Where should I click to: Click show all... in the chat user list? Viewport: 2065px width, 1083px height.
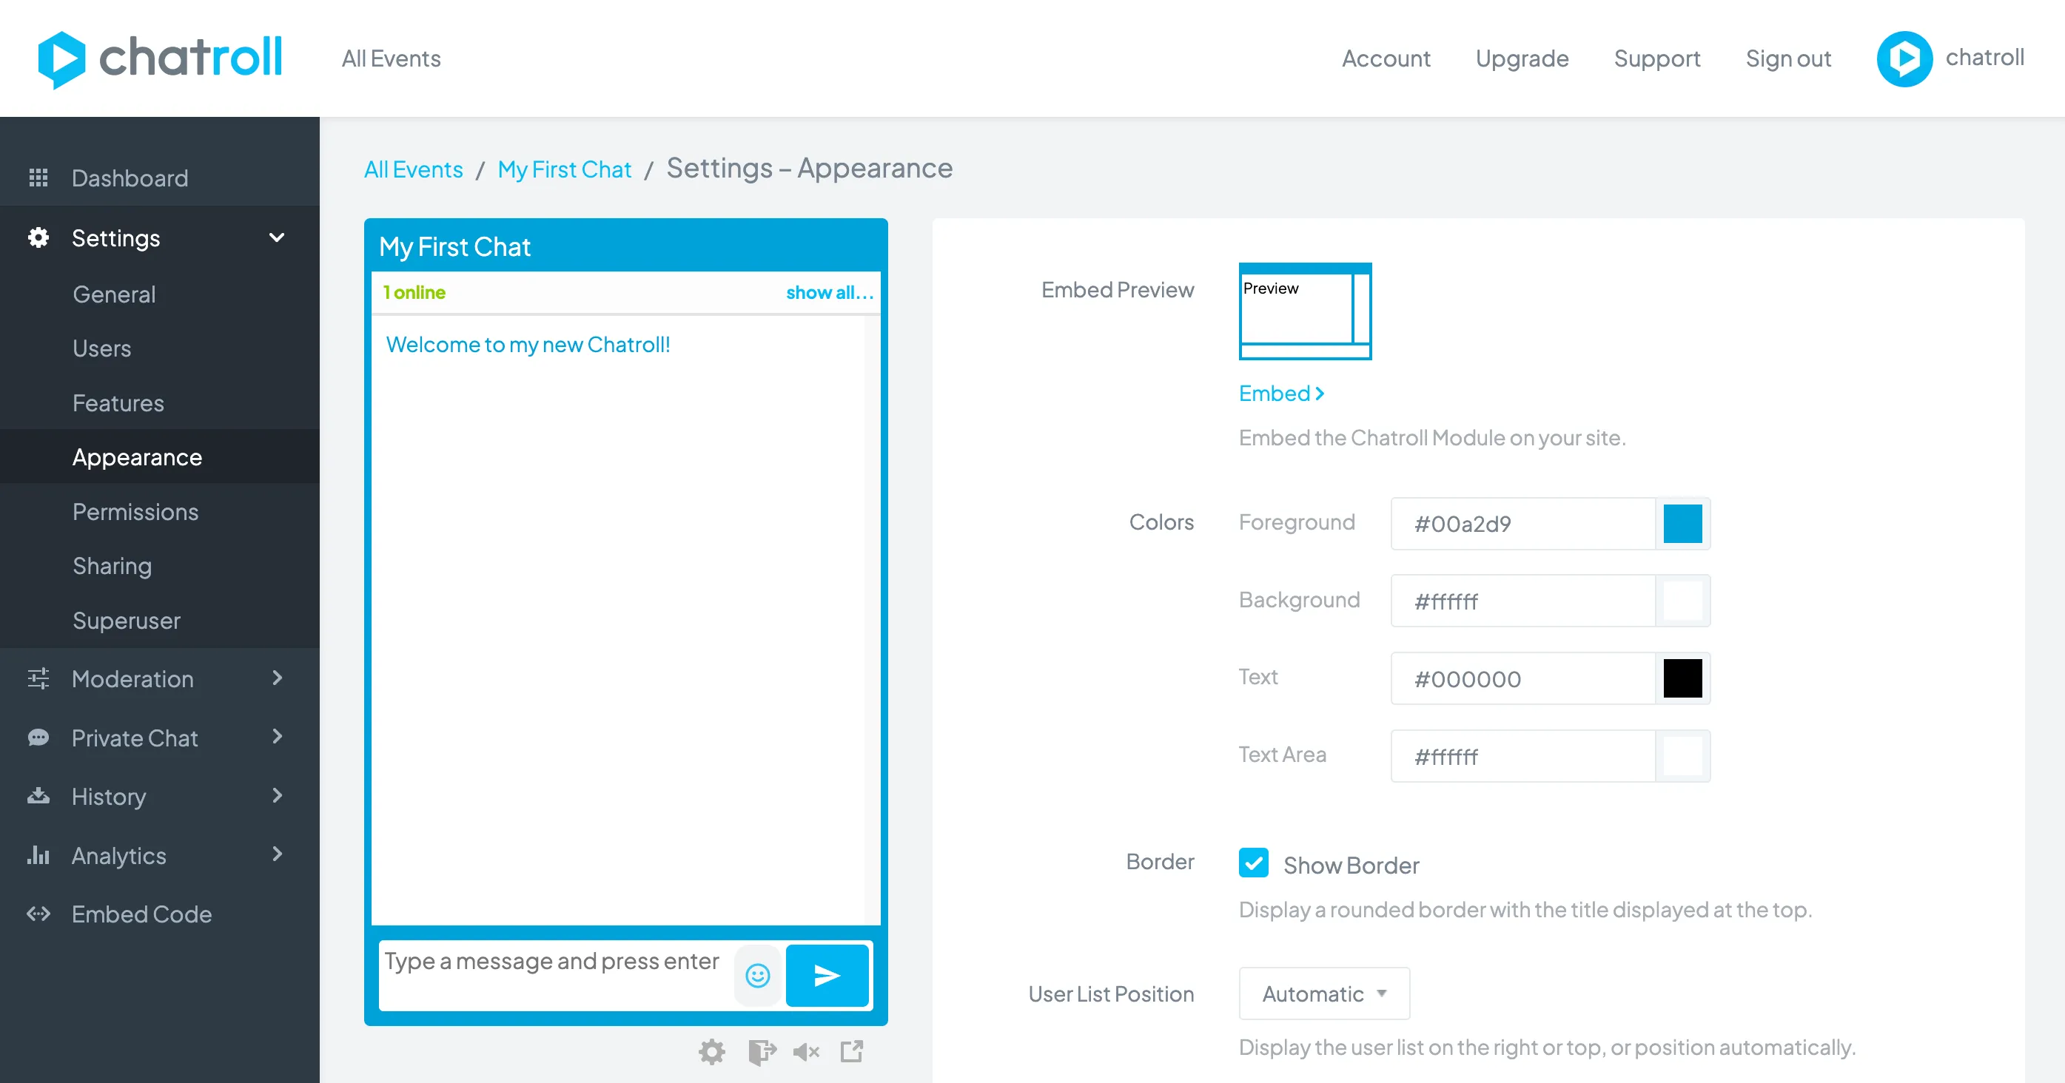830,292
